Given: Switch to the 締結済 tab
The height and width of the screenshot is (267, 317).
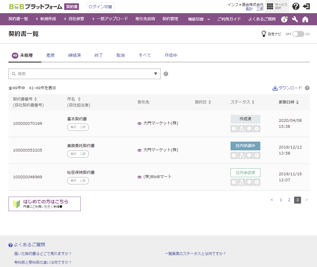Looking at the screenshot, I should [x=74, y=55].
